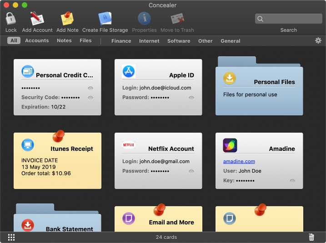Click the yellow download icon on Personal Files
The width and height of the screenshot is (326, 243).
[x=230, y=78]
